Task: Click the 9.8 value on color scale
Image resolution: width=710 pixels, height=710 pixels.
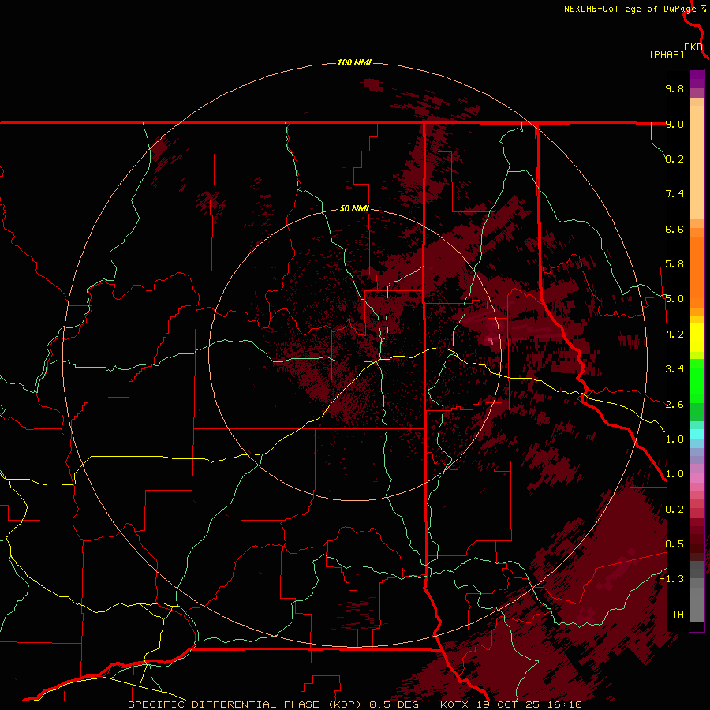Action: coord(674,88)
